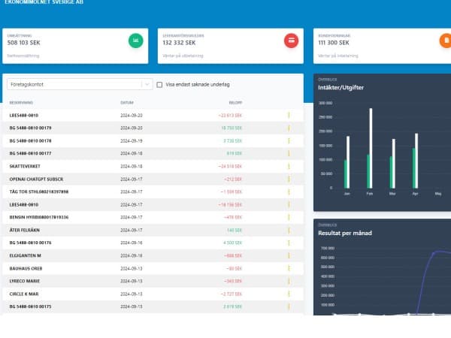Select the BG 5488-0810 00177 description
451x338 pixels.
(31, 153)
